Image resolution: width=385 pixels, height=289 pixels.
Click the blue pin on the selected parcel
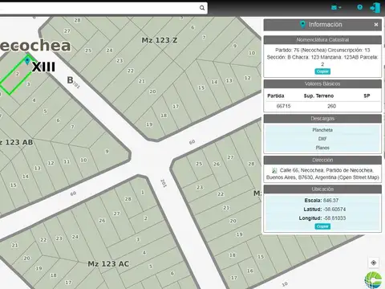coord(27,61)
